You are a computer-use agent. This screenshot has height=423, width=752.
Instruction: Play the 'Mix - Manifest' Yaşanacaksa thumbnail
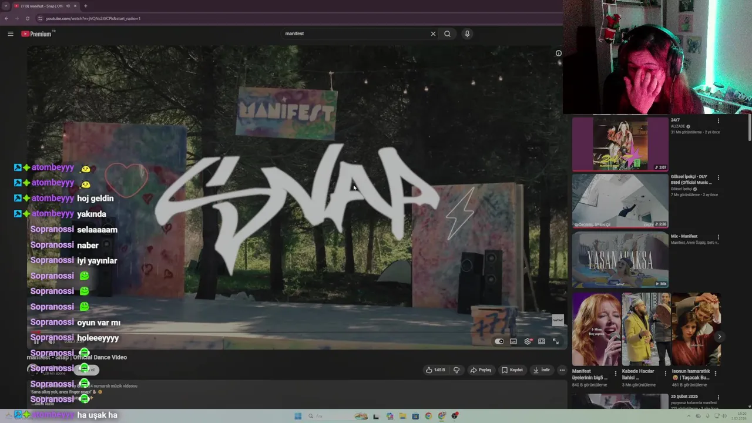pyautogui.click(x=620, y=260)
